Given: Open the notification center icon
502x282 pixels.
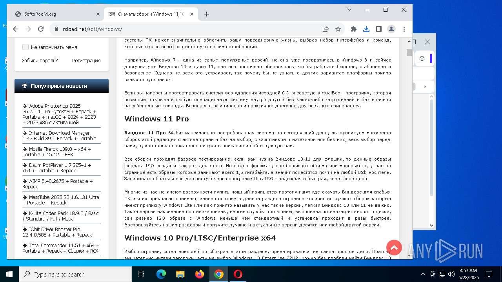Looking at the screenshot, I should click(x=489, y=274).
